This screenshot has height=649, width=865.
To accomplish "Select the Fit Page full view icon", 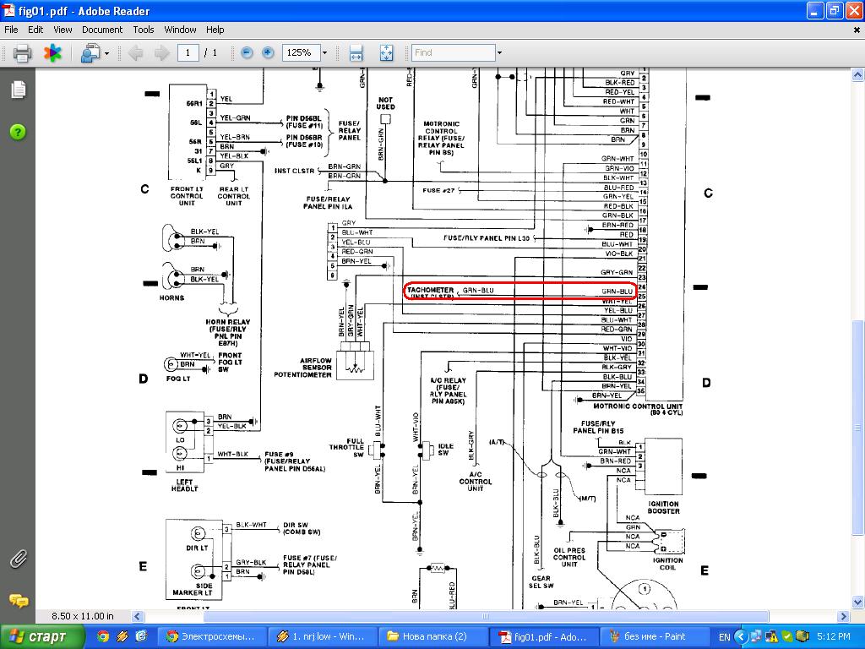I will (x=386, y=52).
